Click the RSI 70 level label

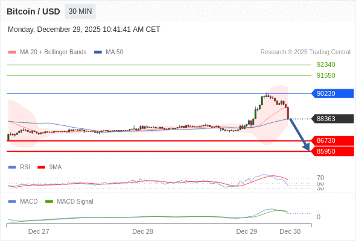click(x=320, y=178)
